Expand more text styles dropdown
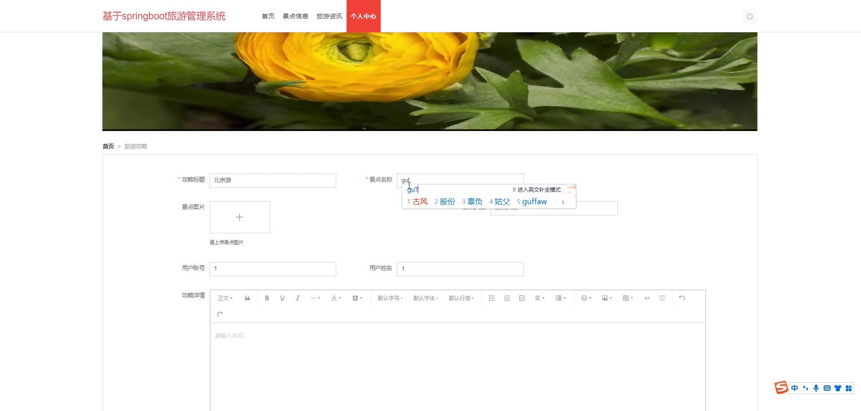This screenshot has width=861, height=411. 316,298
